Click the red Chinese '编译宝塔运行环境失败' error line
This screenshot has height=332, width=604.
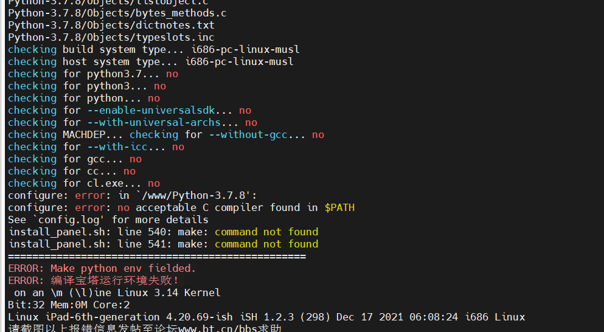pos(93,280)
